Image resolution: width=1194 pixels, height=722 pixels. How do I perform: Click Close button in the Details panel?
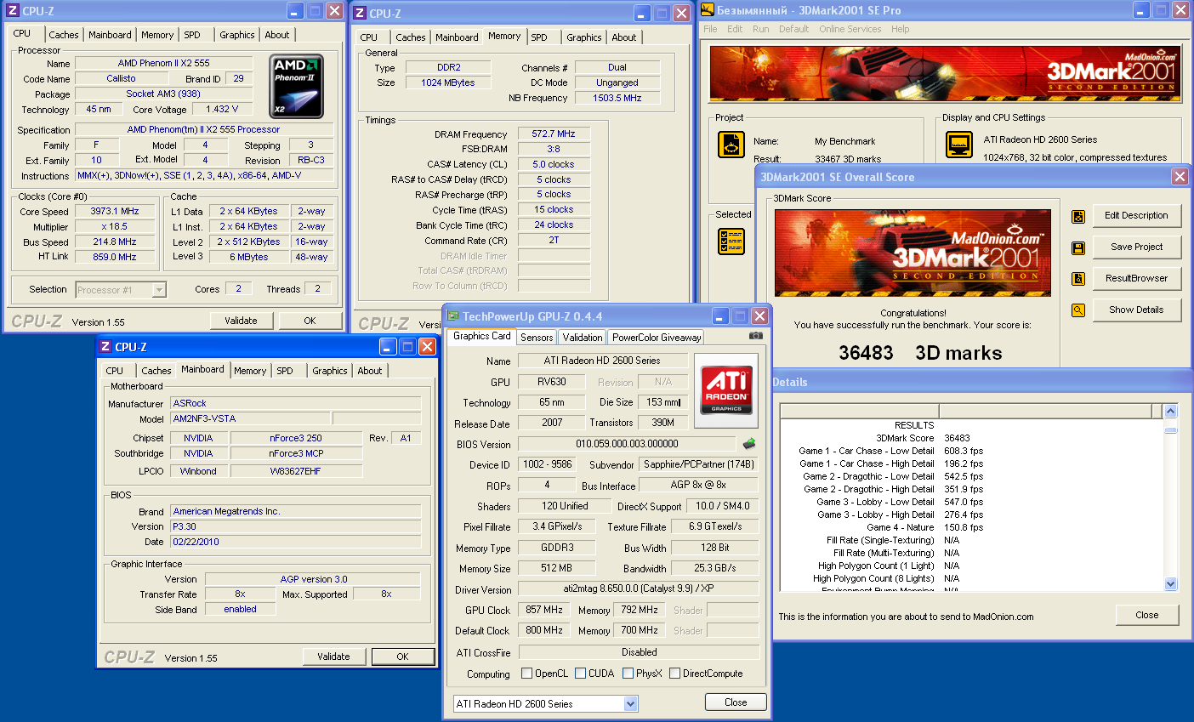tap(1146, 615)
